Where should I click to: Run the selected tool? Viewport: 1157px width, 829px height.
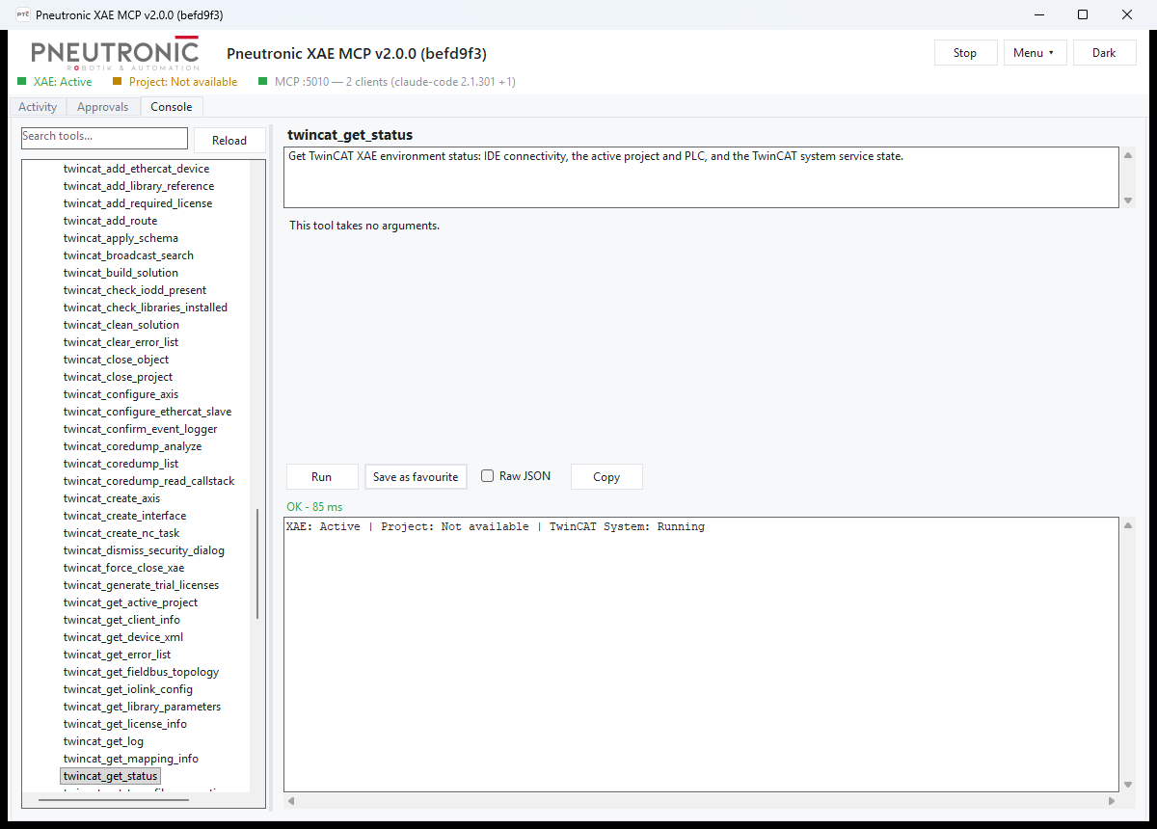(x=321, y=477)
